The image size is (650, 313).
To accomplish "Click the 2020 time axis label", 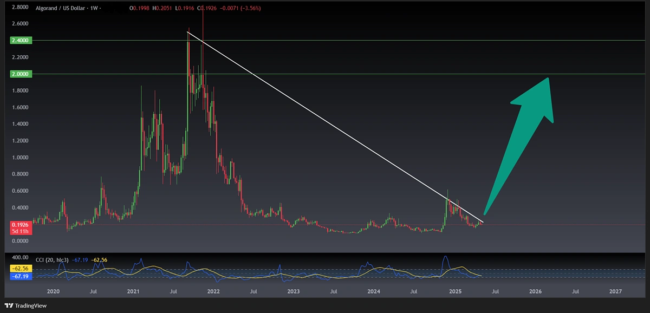I will (x=53, y=291).
